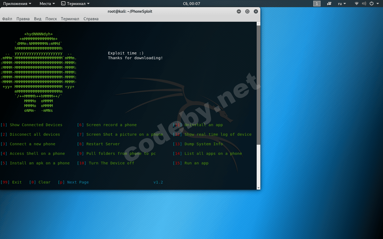The height and width of the screenshot is (239, 383).
Task: Click the 'Install an apk on a phone' text
Action: click(x=40, y=163)
